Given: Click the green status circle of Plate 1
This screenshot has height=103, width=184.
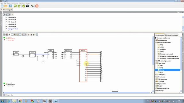Looking at the screenshot, I should coord(4,37).
